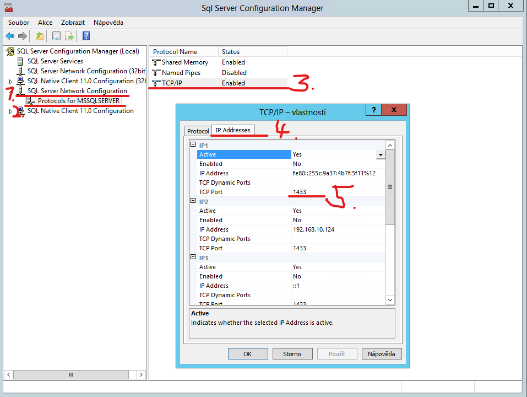Collapse the IP1 section
Screen dimensions: 527x397
point(193,143)
